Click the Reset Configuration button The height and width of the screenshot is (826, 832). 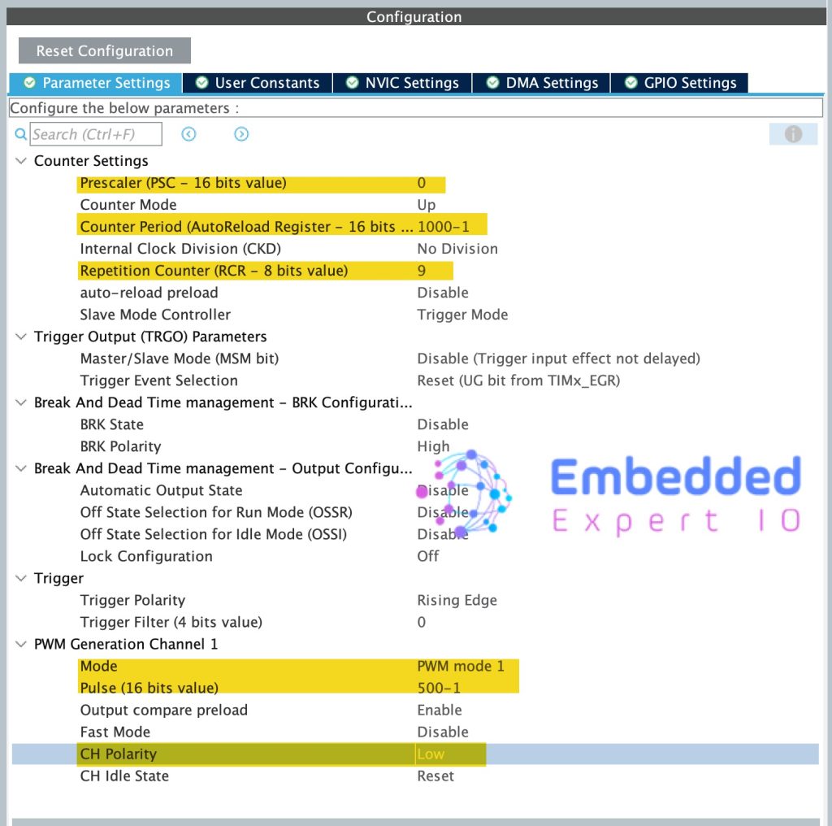pos(105,50)
